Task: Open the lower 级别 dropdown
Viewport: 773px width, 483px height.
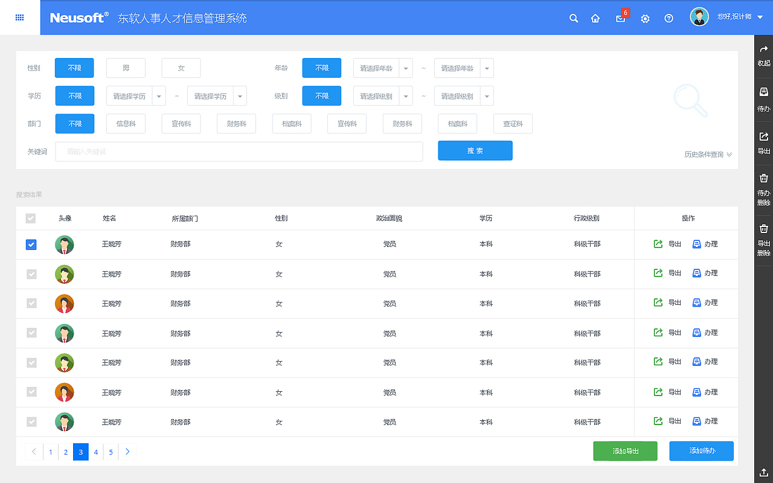Action: (x=383, y=96)
